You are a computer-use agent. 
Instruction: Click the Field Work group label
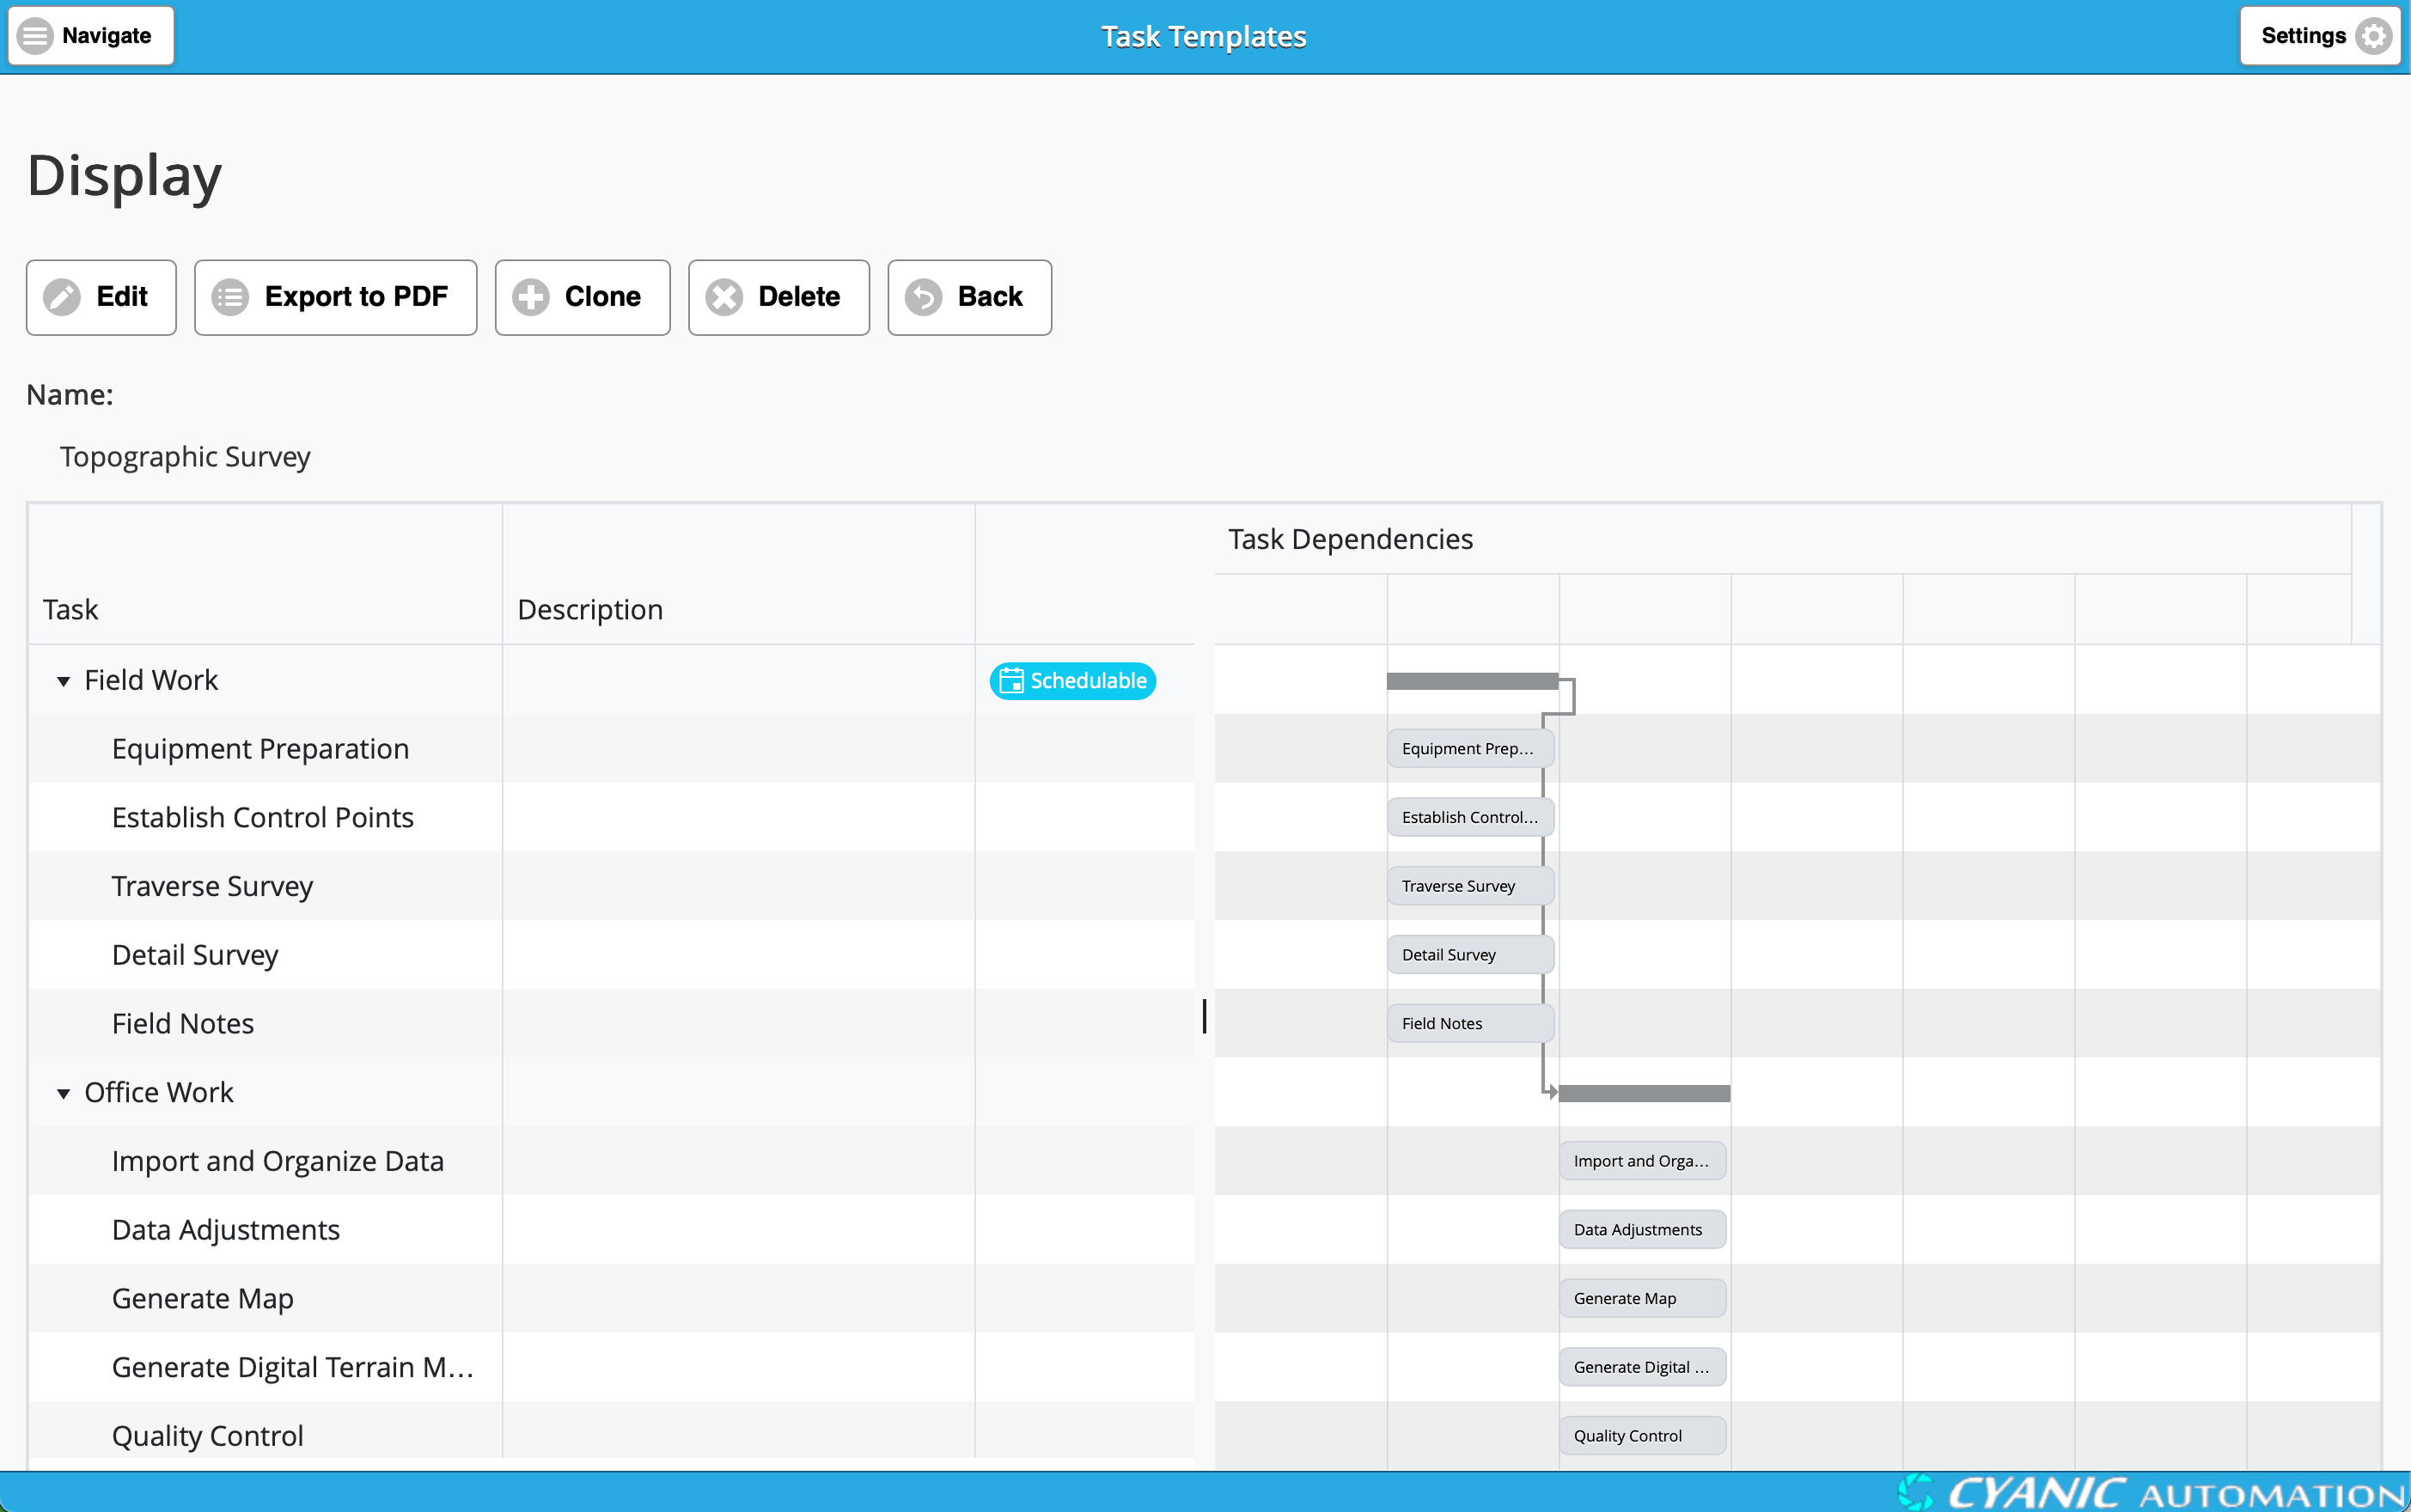151,680
